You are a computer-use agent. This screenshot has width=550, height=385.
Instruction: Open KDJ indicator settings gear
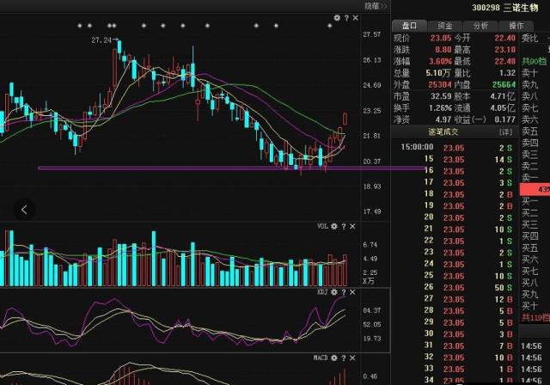(x=334, y=291)
